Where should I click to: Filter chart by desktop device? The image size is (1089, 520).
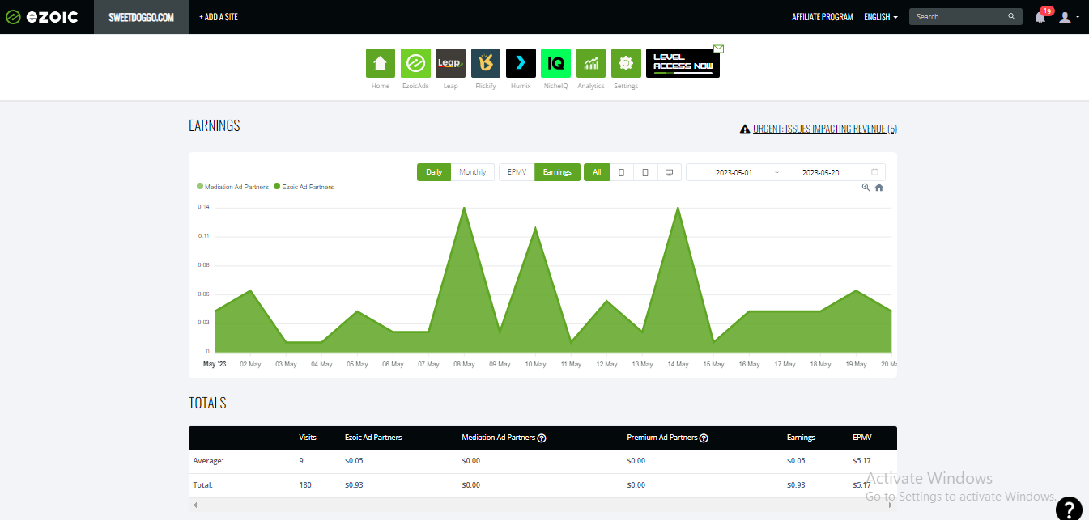pos(670,172)
